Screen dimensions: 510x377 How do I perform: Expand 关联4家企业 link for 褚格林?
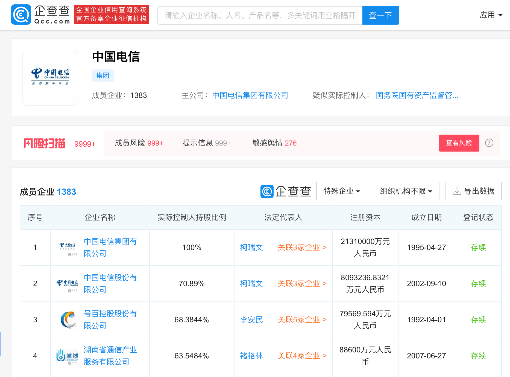302,356
